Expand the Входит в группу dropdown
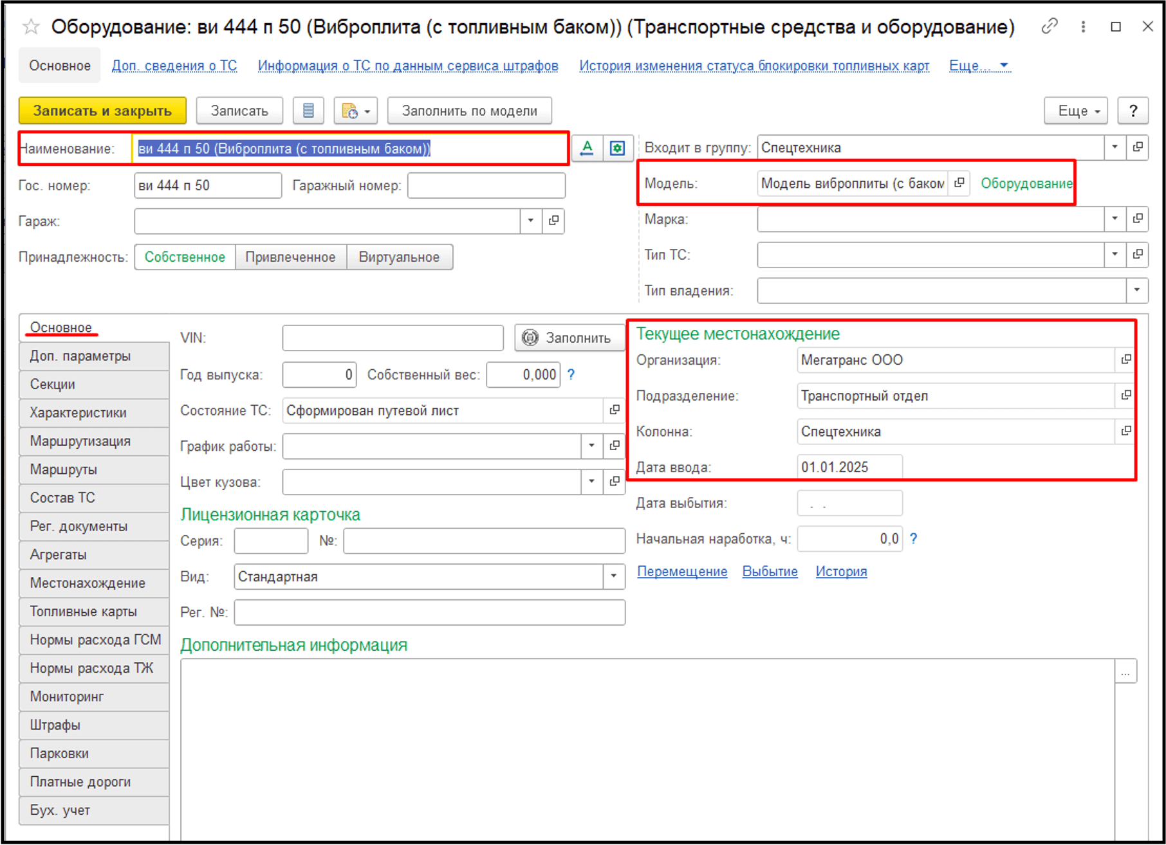Image resolution: width=1166 pixels, height=845 pixels. tap(1115, 147)
